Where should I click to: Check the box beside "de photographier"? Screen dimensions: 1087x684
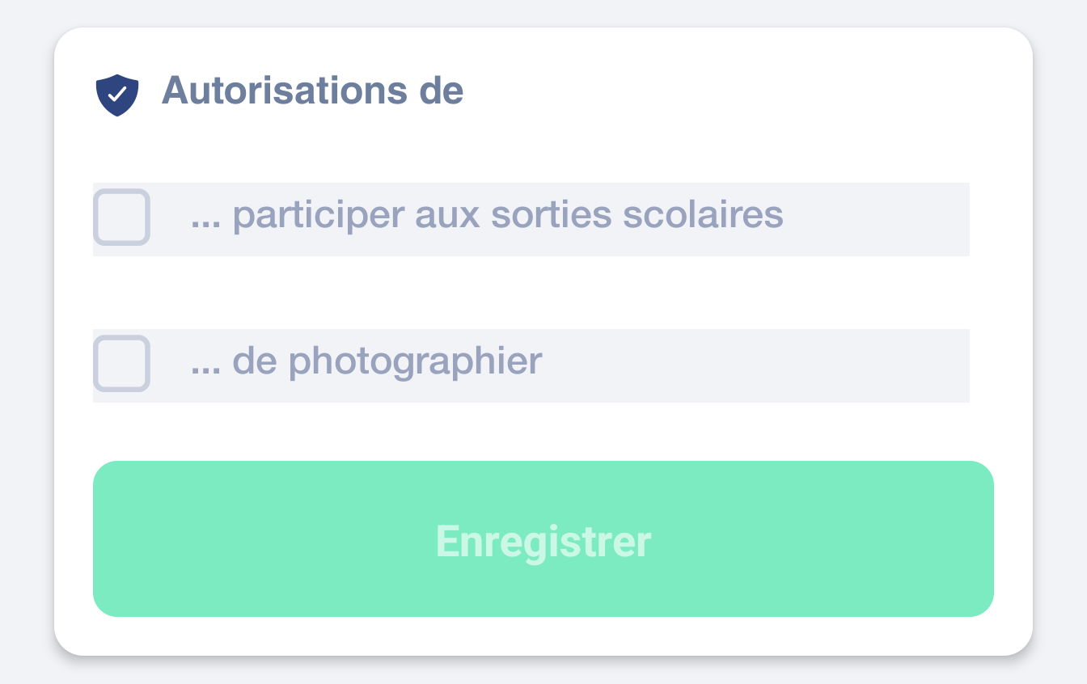pyautogui.click(x=122, y=363)
